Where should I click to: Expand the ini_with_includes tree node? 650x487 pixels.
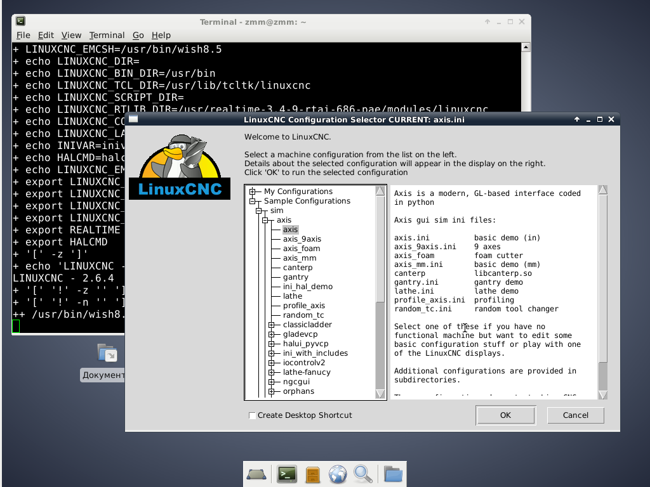(x=272, y=353)
